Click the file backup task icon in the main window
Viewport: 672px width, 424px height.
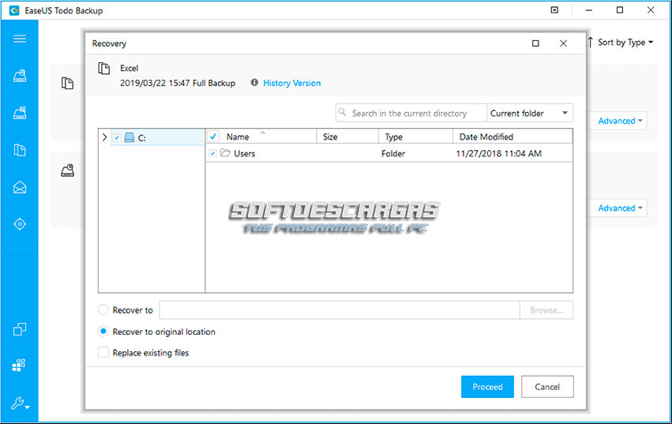coord(67,83)
